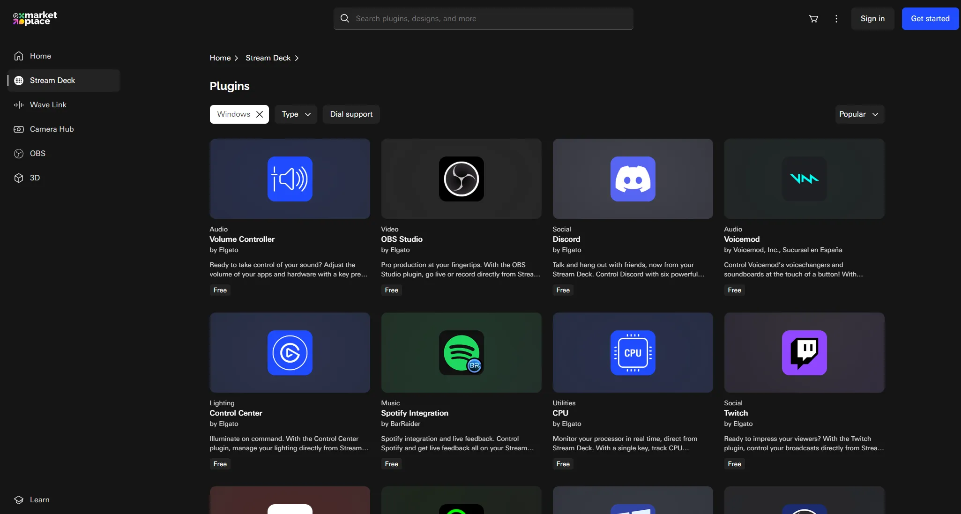Click the Marketplace logo
This screenshot has height=514, width=961.
[35, 18]
